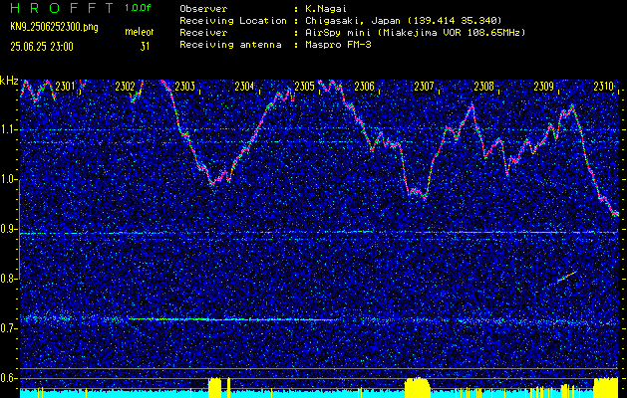Viewport: 627px width, 398px height.
Task: Select the file name KN9_2506252300.png
Action: click(x=54, y=27)
